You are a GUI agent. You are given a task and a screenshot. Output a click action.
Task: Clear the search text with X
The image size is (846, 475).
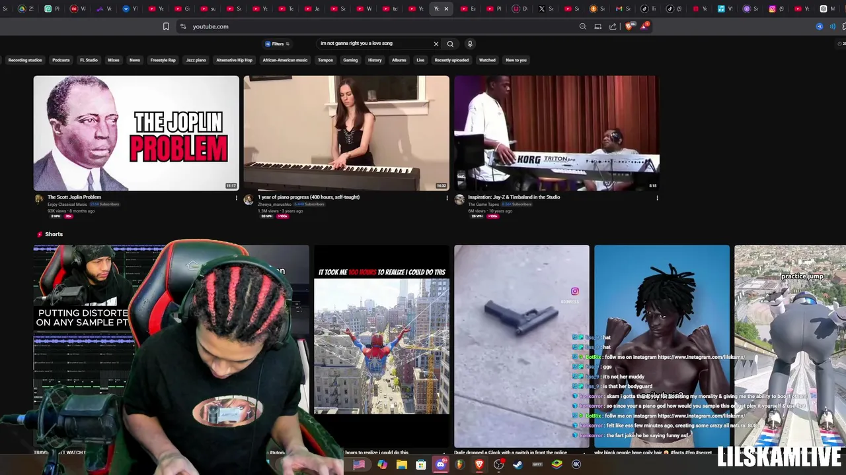(x=436, y=44)
